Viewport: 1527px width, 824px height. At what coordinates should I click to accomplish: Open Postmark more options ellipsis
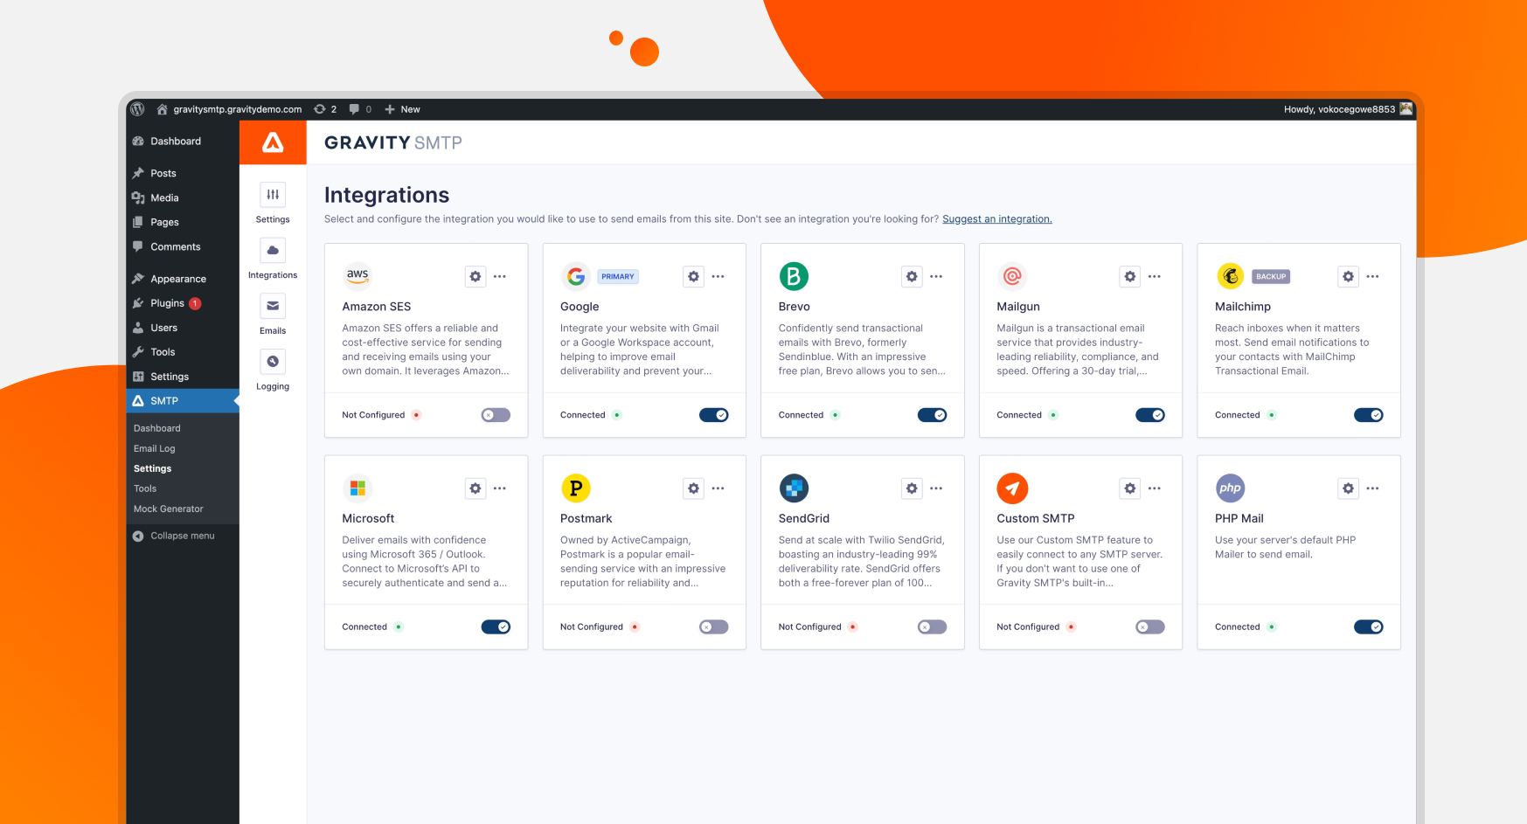[718, 488]
